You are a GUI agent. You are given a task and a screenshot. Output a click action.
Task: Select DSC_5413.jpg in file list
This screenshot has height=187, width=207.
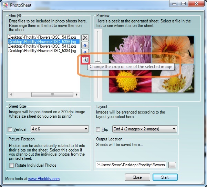[44, 46]
